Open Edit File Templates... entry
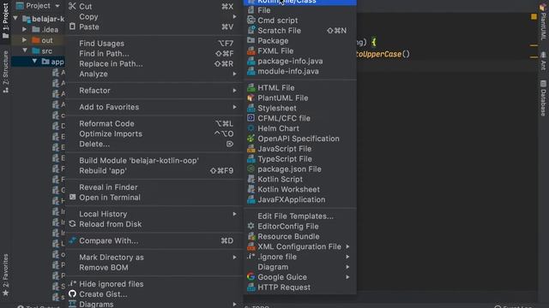 [x=300, y=216]
